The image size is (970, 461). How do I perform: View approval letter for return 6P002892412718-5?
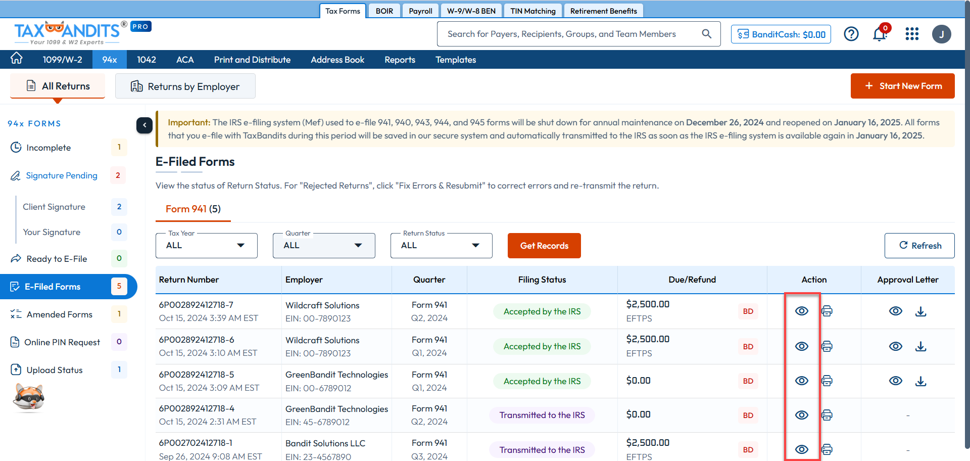click(x=896, y=381)
